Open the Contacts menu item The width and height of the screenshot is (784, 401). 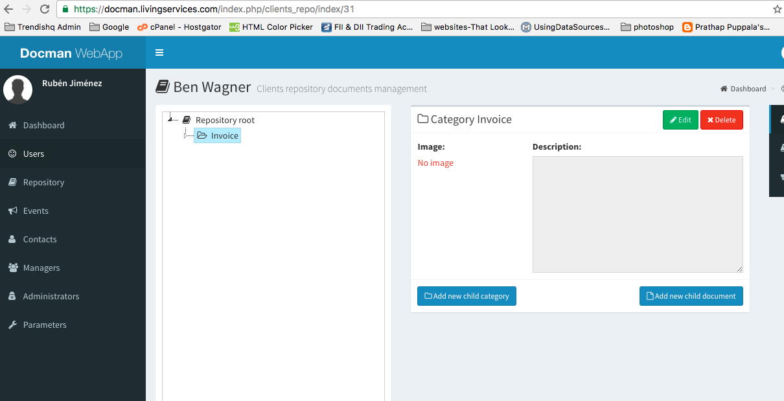[x=40, y=239]
